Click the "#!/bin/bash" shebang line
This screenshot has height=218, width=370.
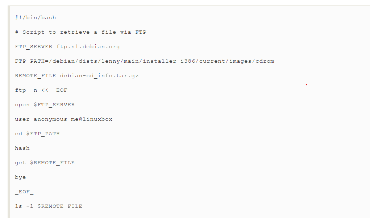(36, 17)
